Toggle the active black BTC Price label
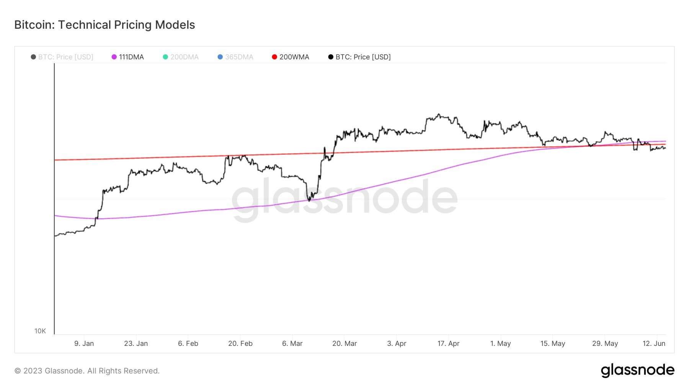The width and height of the screenshot is (689, 388). 363,57
